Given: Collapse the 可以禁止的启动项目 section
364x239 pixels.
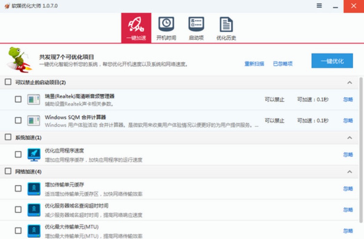Looking at the screenshot, I should pos(350,82).
